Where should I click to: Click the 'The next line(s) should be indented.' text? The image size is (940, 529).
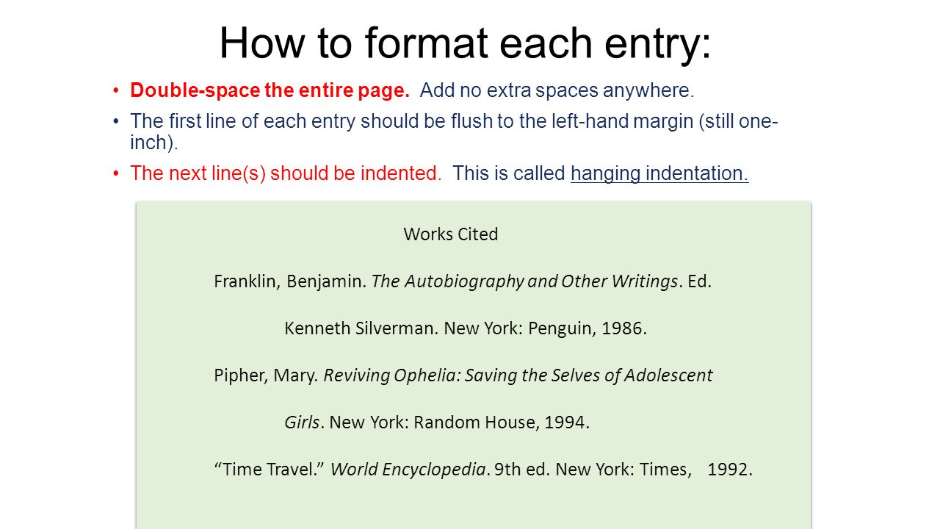point(286,173)
